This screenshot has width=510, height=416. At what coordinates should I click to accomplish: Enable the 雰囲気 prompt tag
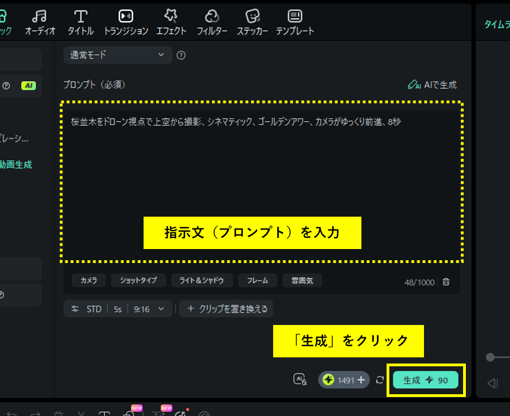click(x=302, y=281)
